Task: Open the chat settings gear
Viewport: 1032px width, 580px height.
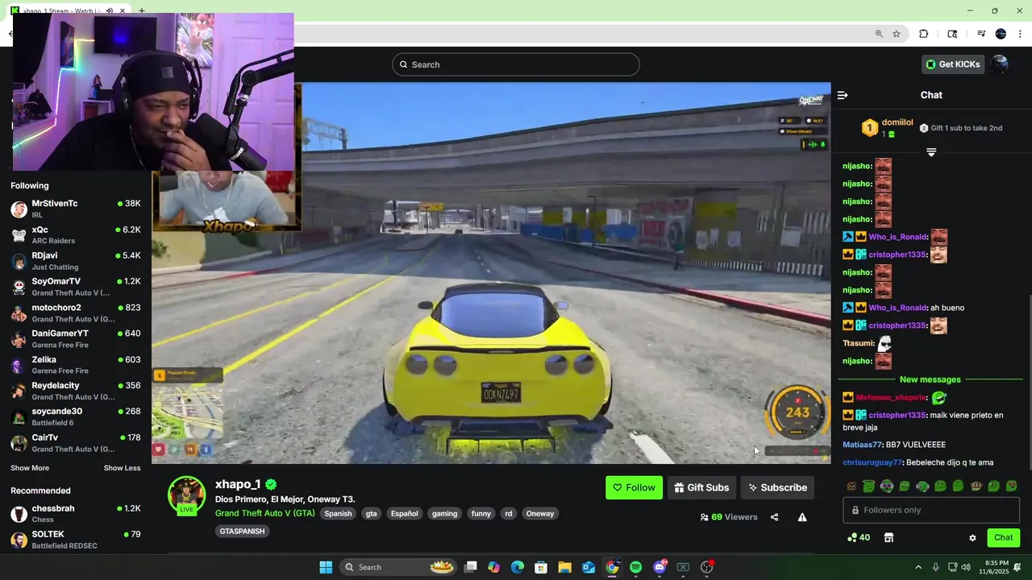Action: pos(972,538)
